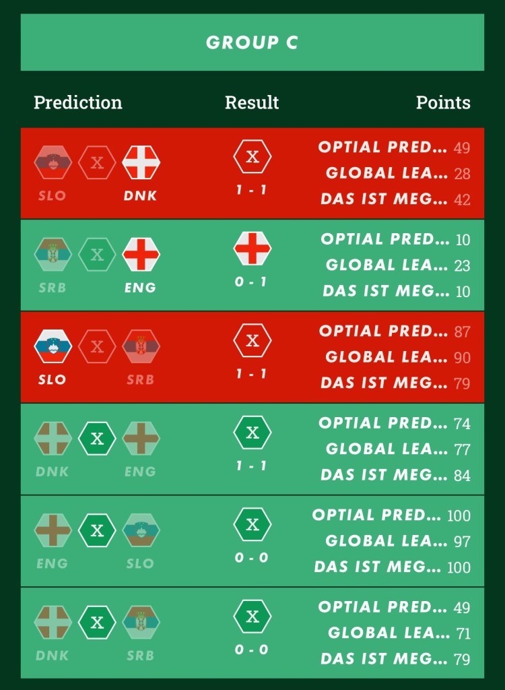Click England flag prediction in SRB vs ENG row
The height and width of the screenshot is (690, 505).
[x=141, y=255]
